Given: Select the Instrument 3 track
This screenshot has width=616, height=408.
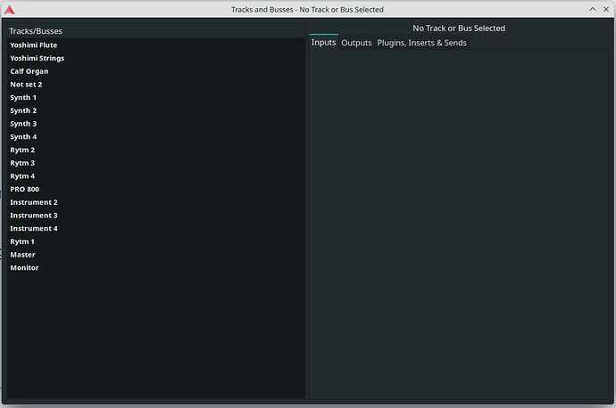Looking at the screenshot, I should click(x=156, y=216).
